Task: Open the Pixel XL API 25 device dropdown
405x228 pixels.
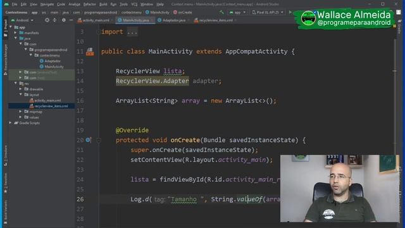Action: click(268, 12)
